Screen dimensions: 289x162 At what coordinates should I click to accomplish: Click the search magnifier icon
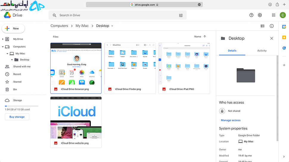(x=54, y=15)
